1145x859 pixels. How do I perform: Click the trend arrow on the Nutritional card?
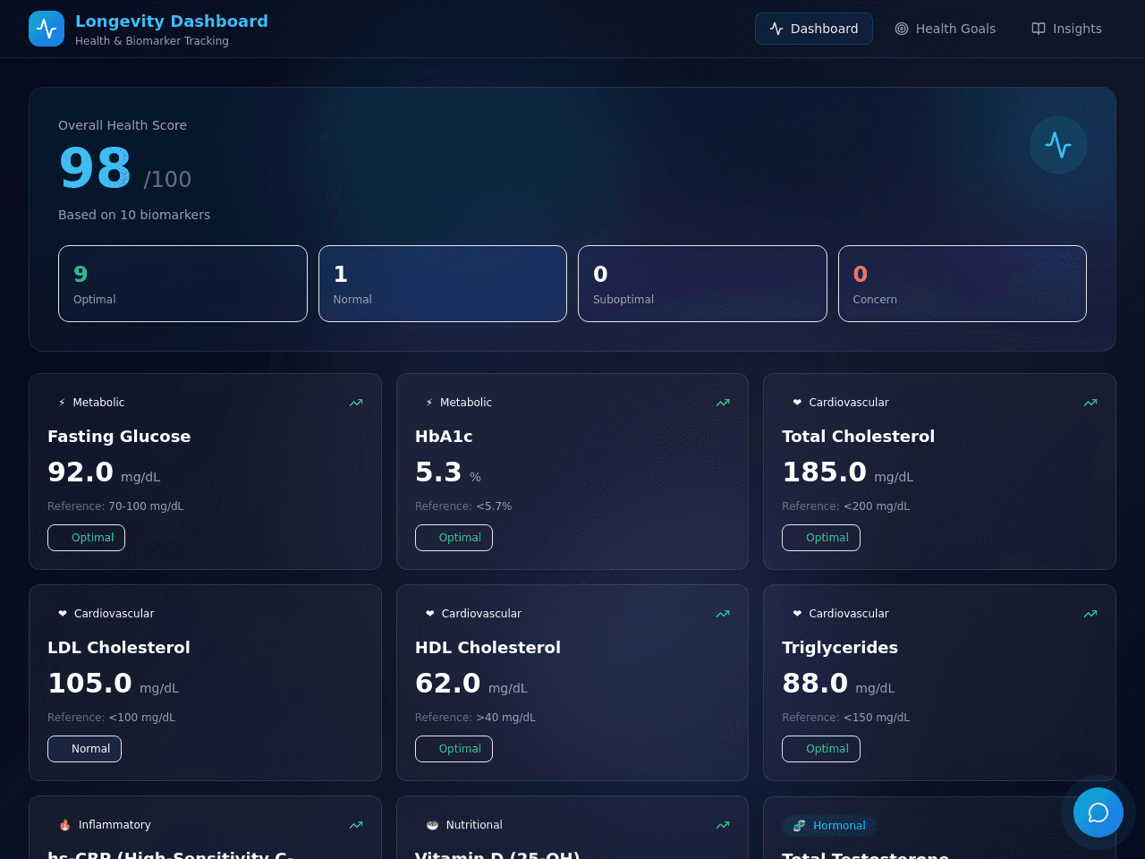click(723, 825)
